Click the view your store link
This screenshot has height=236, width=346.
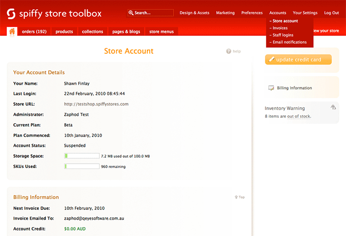click(x=326, y=31)
